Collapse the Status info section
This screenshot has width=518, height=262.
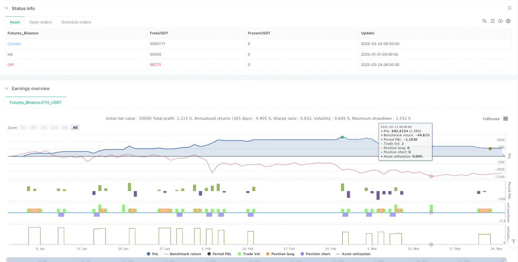6,8
